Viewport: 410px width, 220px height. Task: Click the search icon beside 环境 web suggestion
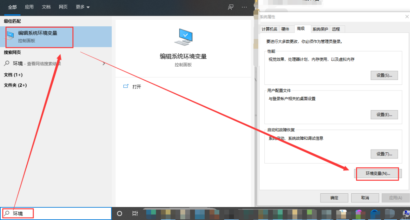pyautogui.click(x=7, y=64)
